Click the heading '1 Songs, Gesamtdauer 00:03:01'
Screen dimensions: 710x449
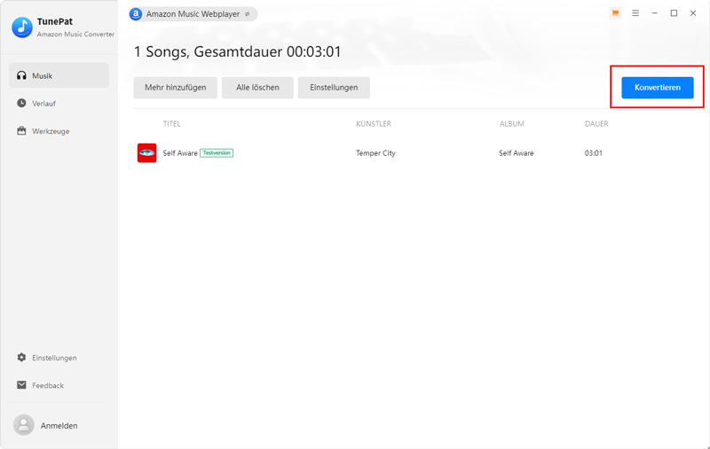(237, 51)
